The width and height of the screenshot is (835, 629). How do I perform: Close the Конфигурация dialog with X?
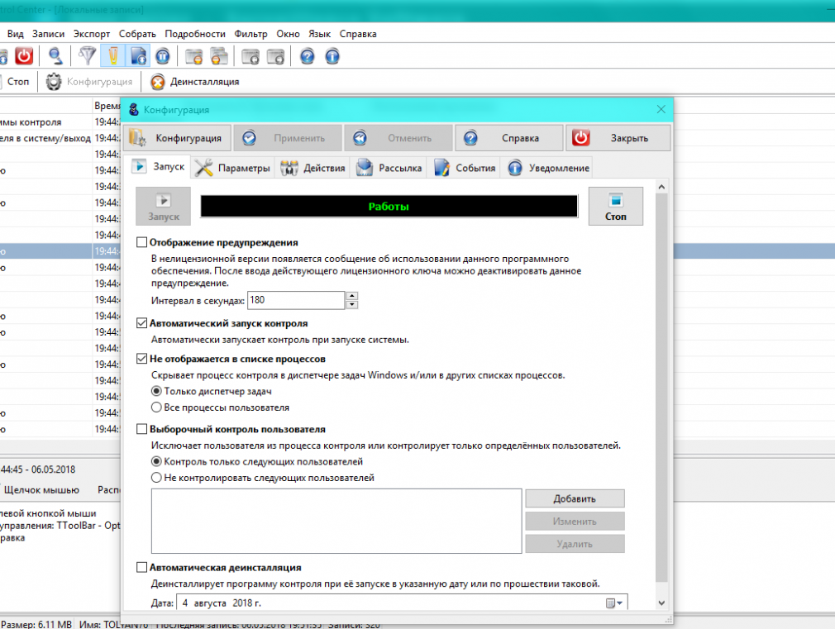pos(661,109)
